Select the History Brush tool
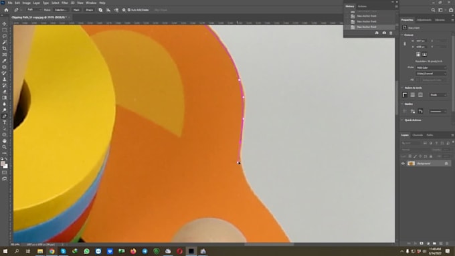The width and height of the screenshot is (455, 256). (x=5, y=86)
